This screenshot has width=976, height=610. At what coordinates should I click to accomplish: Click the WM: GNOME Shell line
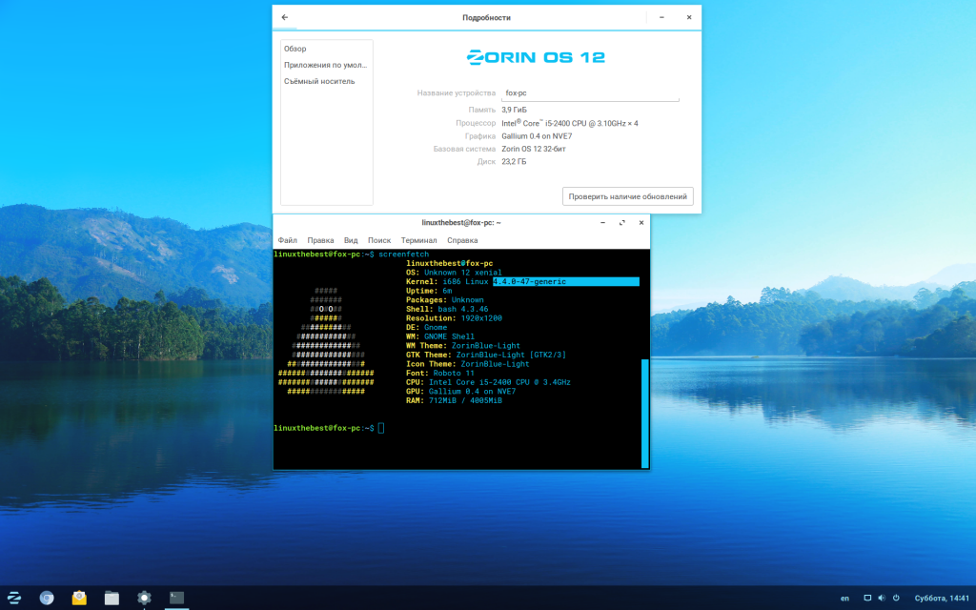[x=440, y=336]
